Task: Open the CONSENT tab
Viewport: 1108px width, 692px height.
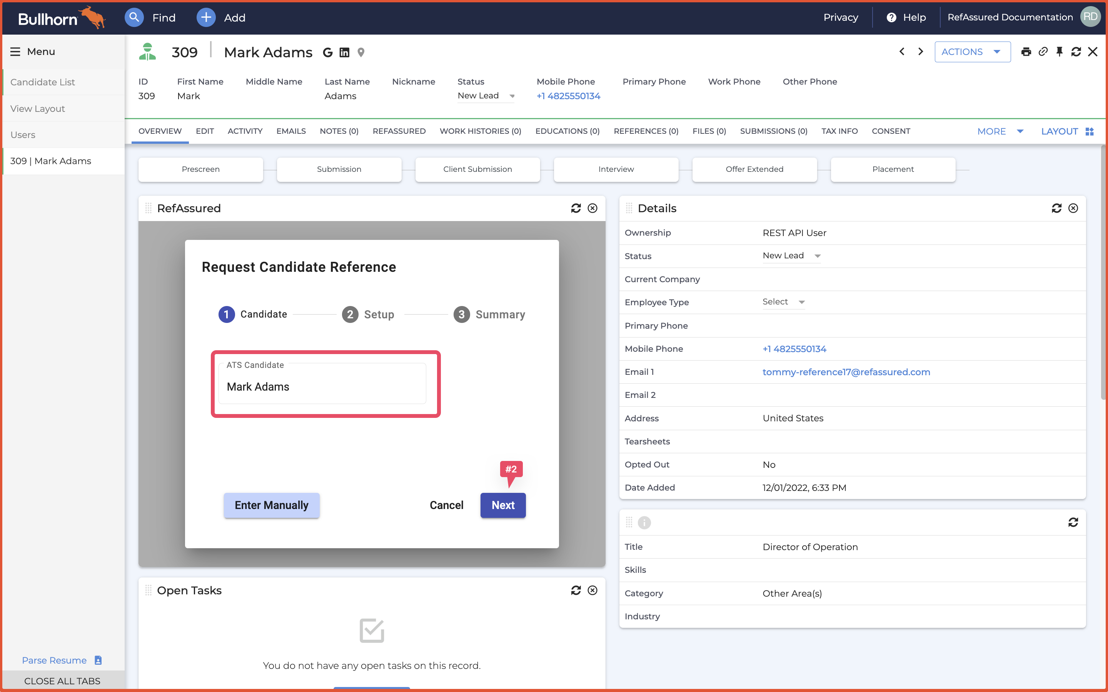Action: 891,131
